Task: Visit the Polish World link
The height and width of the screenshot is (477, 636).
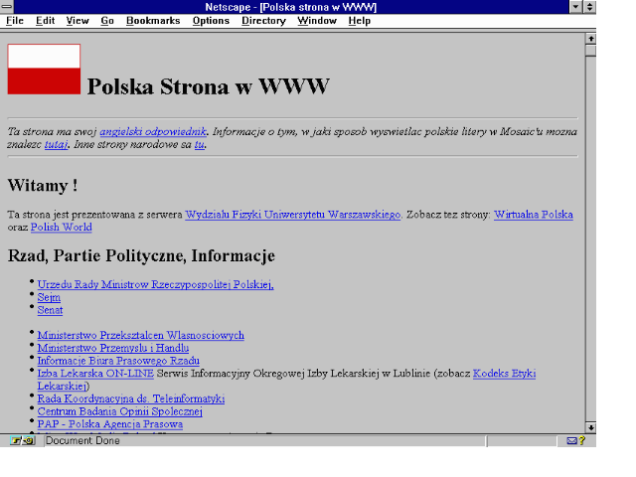Action: 62,228
